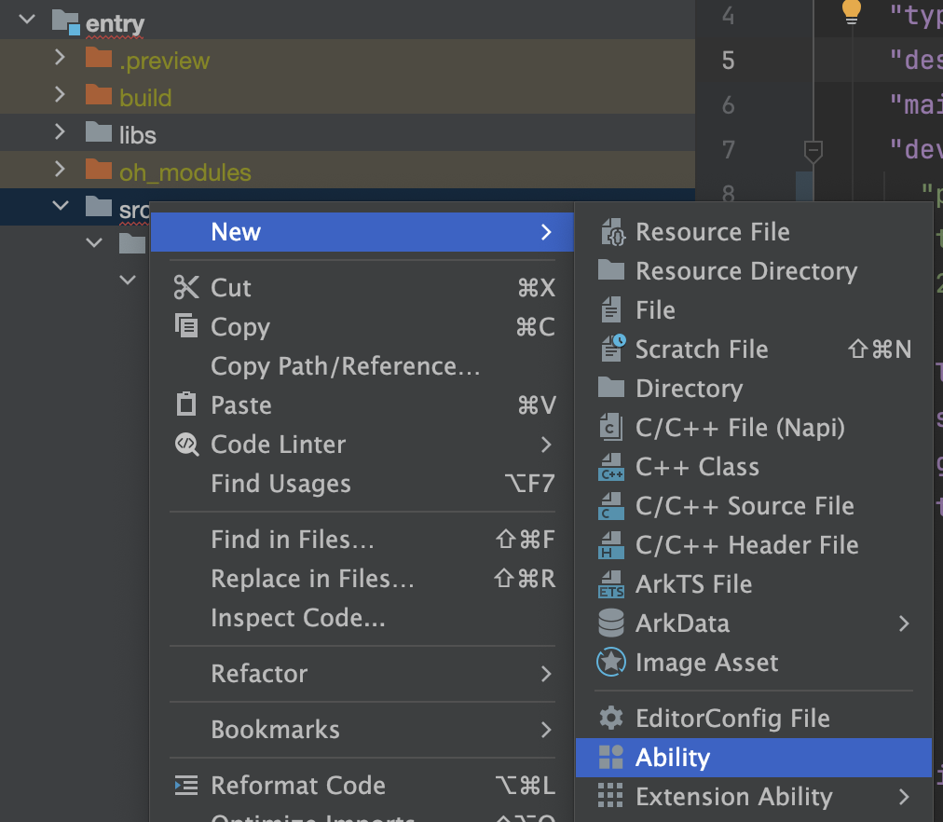Click line number 5 in gutter
943x822 pixels.
click(728, 61)
